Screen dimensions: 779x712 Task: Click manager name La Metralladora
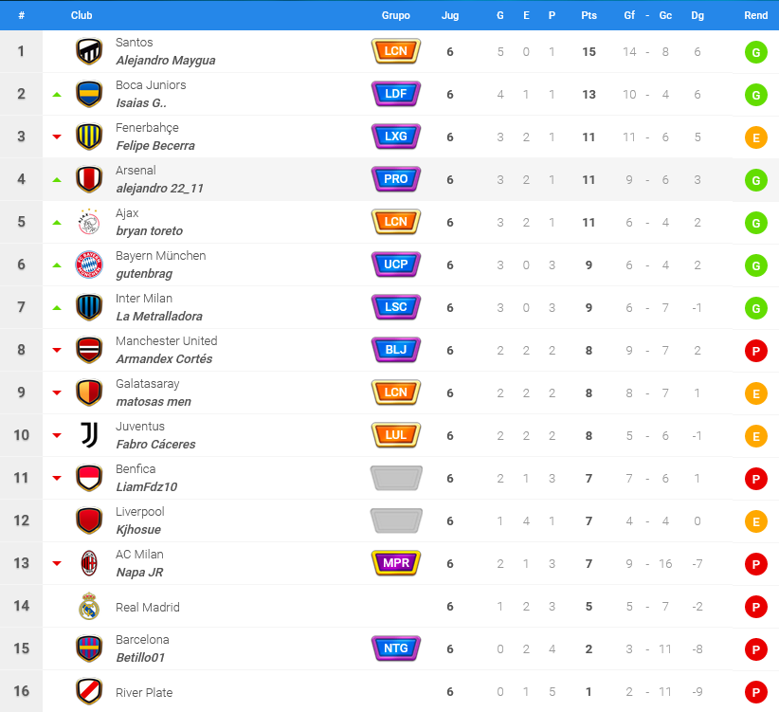159,316
